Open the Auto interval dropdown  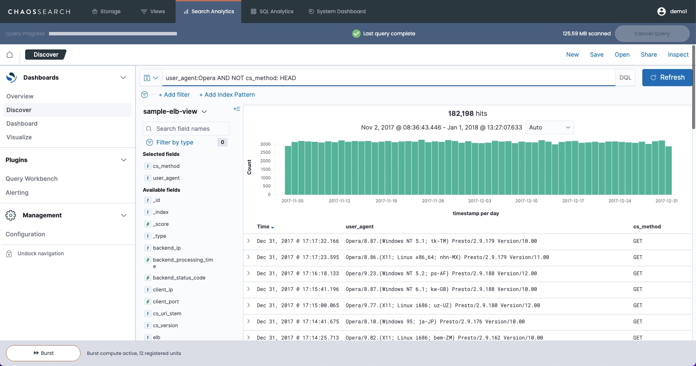coord(549,127)
